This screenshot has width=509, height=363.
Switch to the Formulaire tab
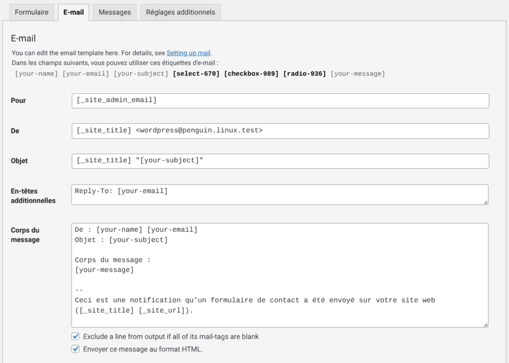(x=32, y=12)
